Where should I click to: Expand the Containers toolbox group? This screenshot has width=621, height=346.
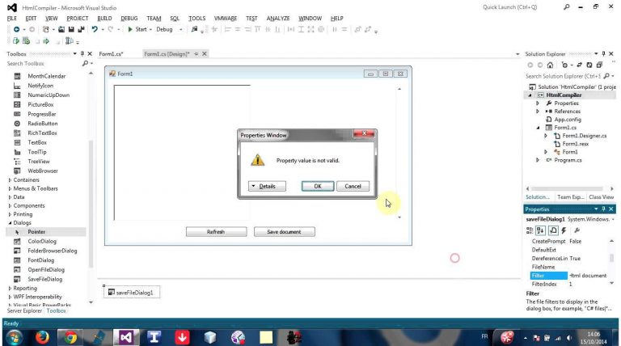(x=10, y=179)
